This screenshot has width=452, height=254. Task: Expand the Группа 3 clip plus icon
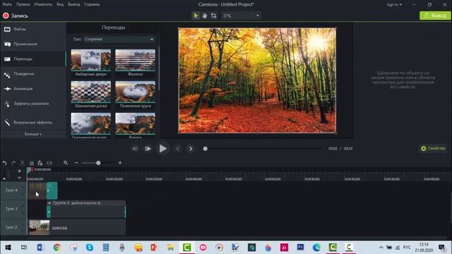[49, 203]
